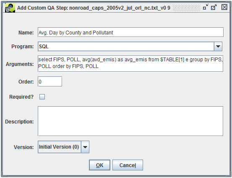This screenshot has height=178, width=232.
Task: Click the Name input field
Action: coord(130,32)
